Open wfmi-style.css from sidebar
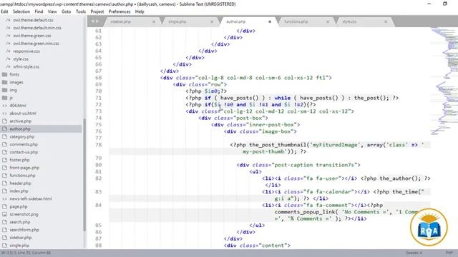 pyautogui.click(x=26, y=66)
